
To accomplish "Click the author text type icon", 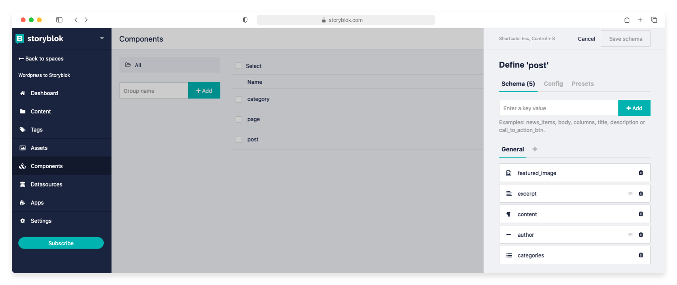I will point(509,235).
